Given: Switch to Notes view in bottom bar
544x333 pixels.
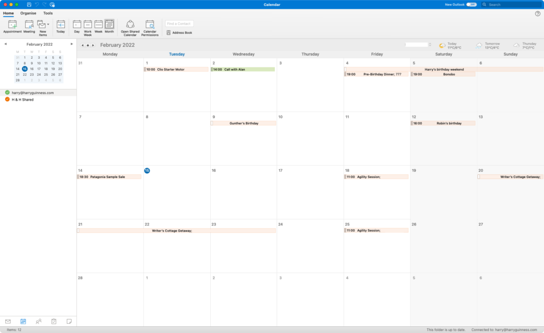Looking at the screenshot, I should [x=69, y=321].
